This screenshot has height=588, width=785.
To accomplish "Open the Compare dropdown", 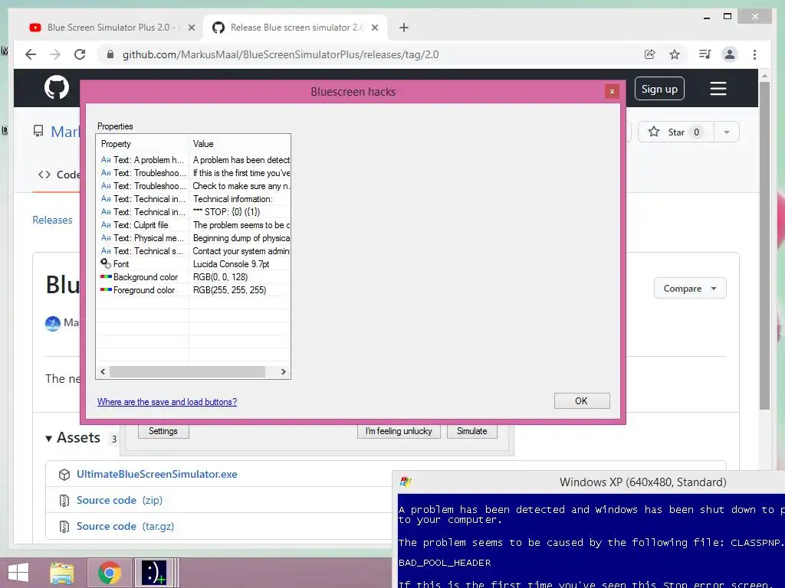I will [x=690, y=289].
